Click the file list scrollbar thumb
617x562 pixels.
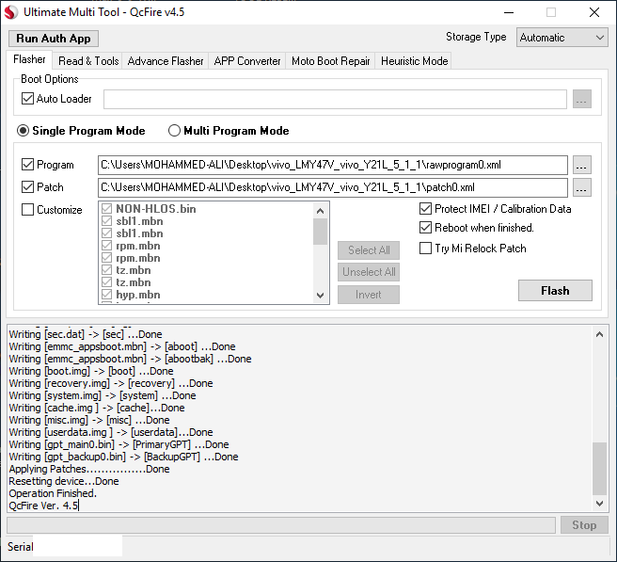(x=321, y=232)
